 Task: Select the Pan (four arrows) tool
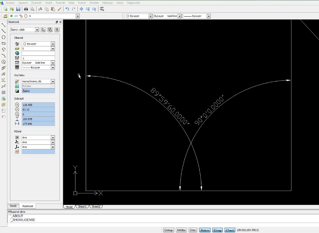click(x=81, y=9)
